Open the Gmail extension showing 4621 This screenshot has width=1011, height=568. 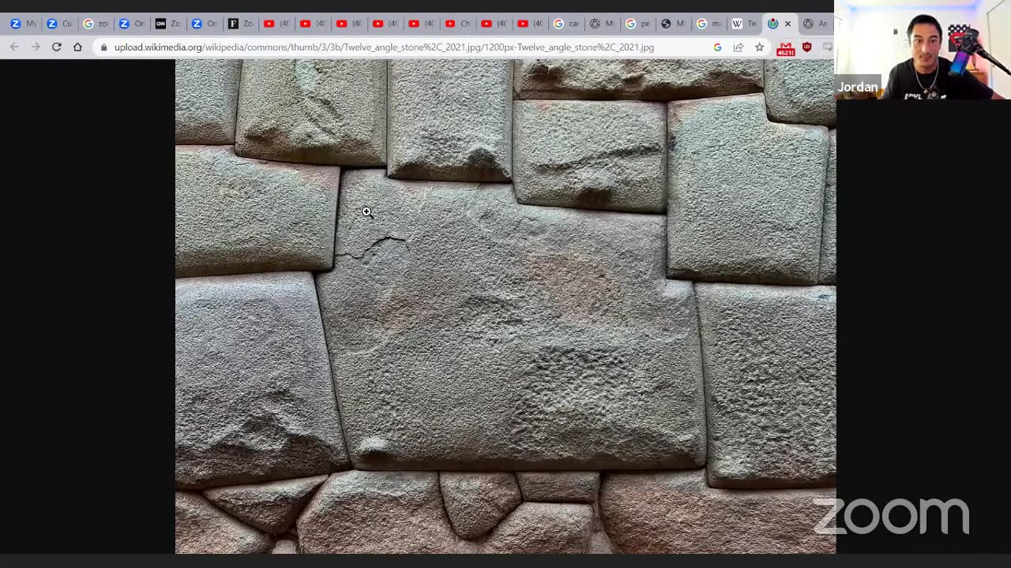coord(785,49)
